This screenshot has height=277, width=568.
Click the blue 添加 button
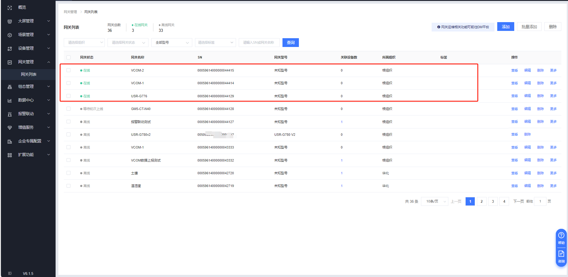[x=505, y=27]
